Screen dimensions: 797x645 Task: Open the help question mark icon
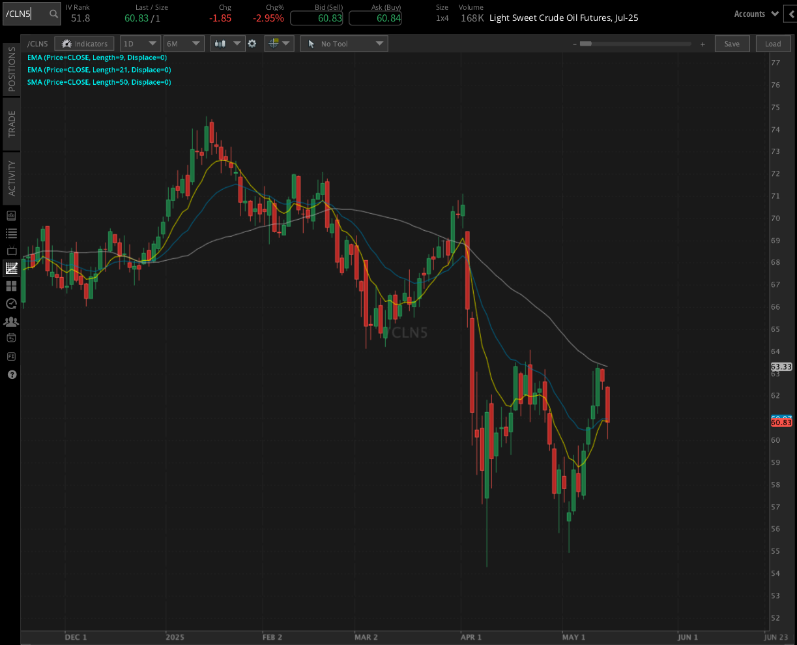pyautogui.click(x=10, y=374)
